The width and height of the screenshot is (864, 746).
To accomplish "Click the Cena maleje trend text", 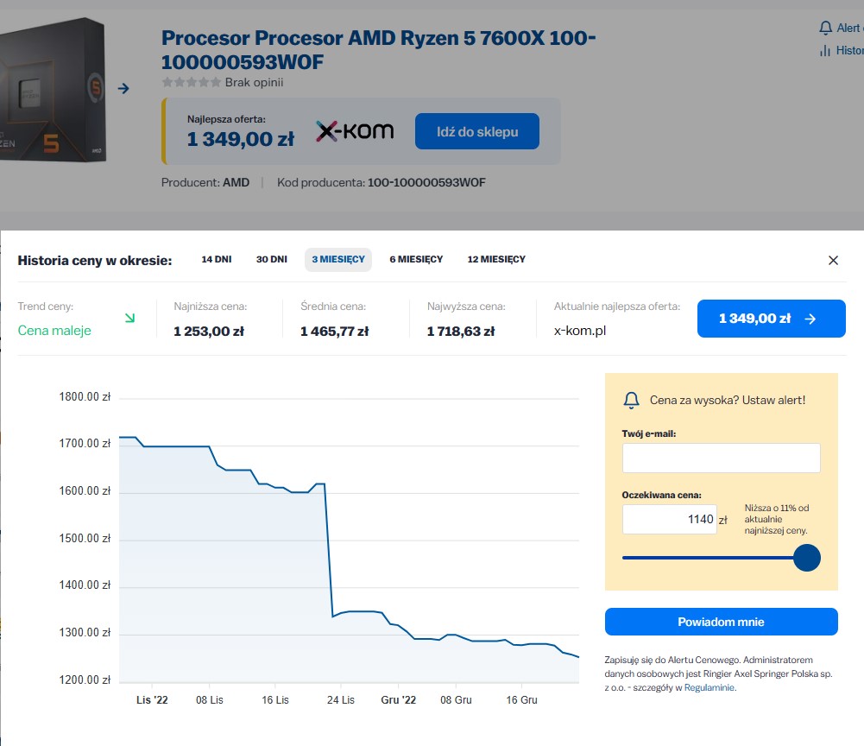I will click(x=54, y=331).
